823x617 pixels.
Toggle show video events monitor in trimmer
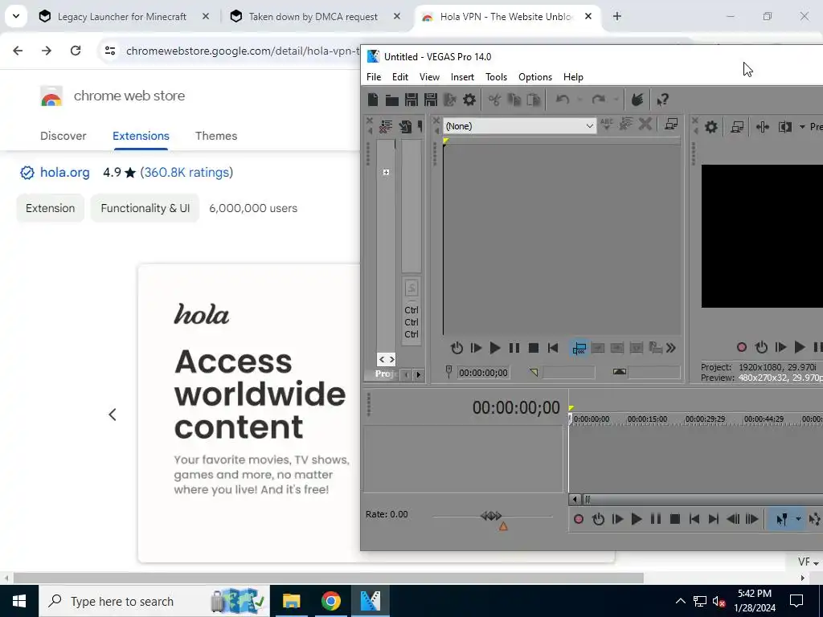click(579, 348)
